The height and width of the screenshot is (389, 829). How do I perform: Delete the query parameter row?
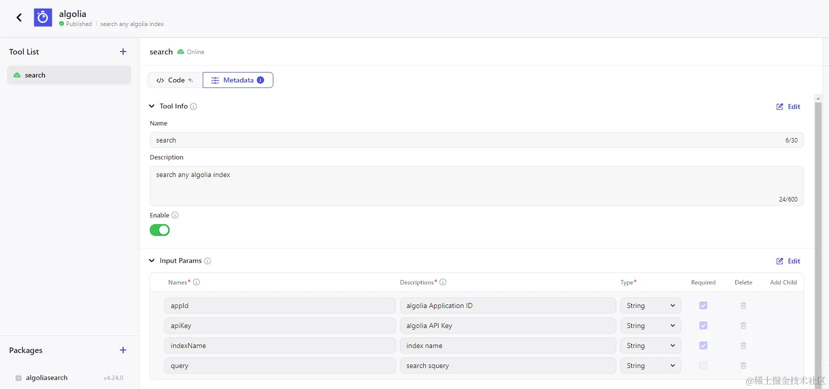click(x=743, y=365)
